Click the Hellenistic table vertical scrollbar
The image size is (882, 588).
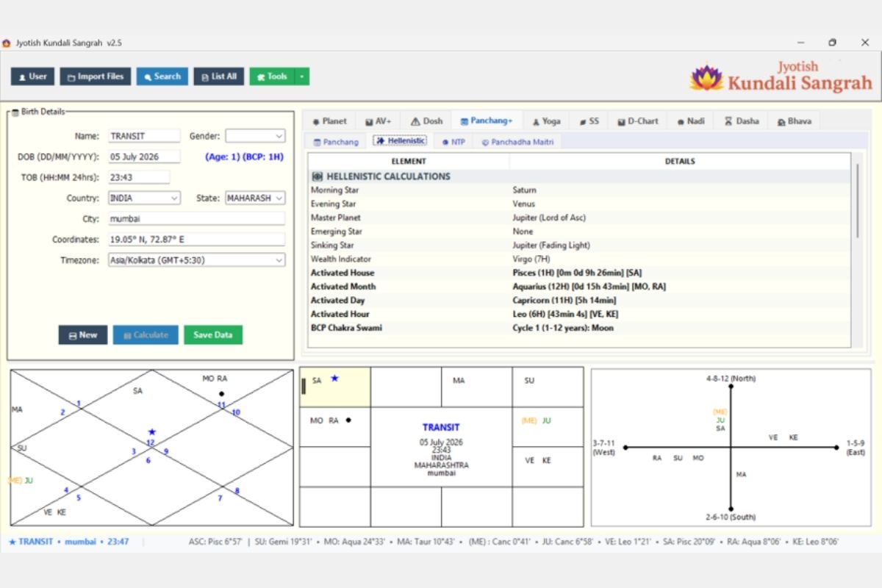tap(857, 200)
